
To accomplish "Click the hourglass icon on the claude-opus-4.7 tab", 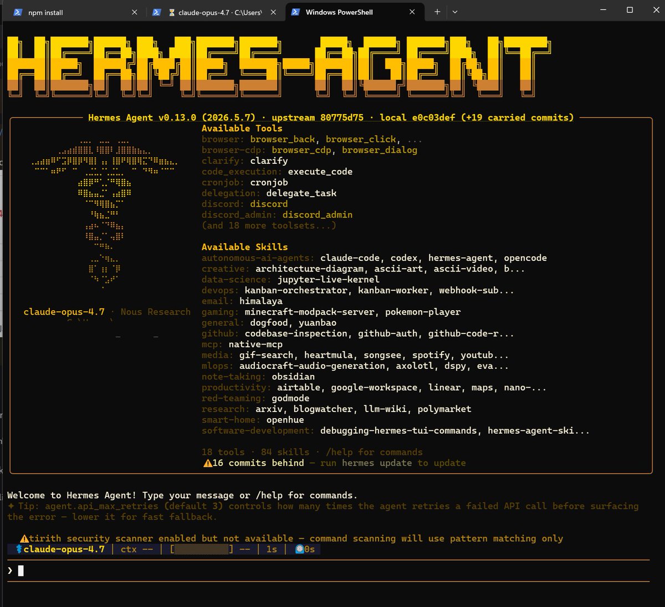I will pos(172,12).
